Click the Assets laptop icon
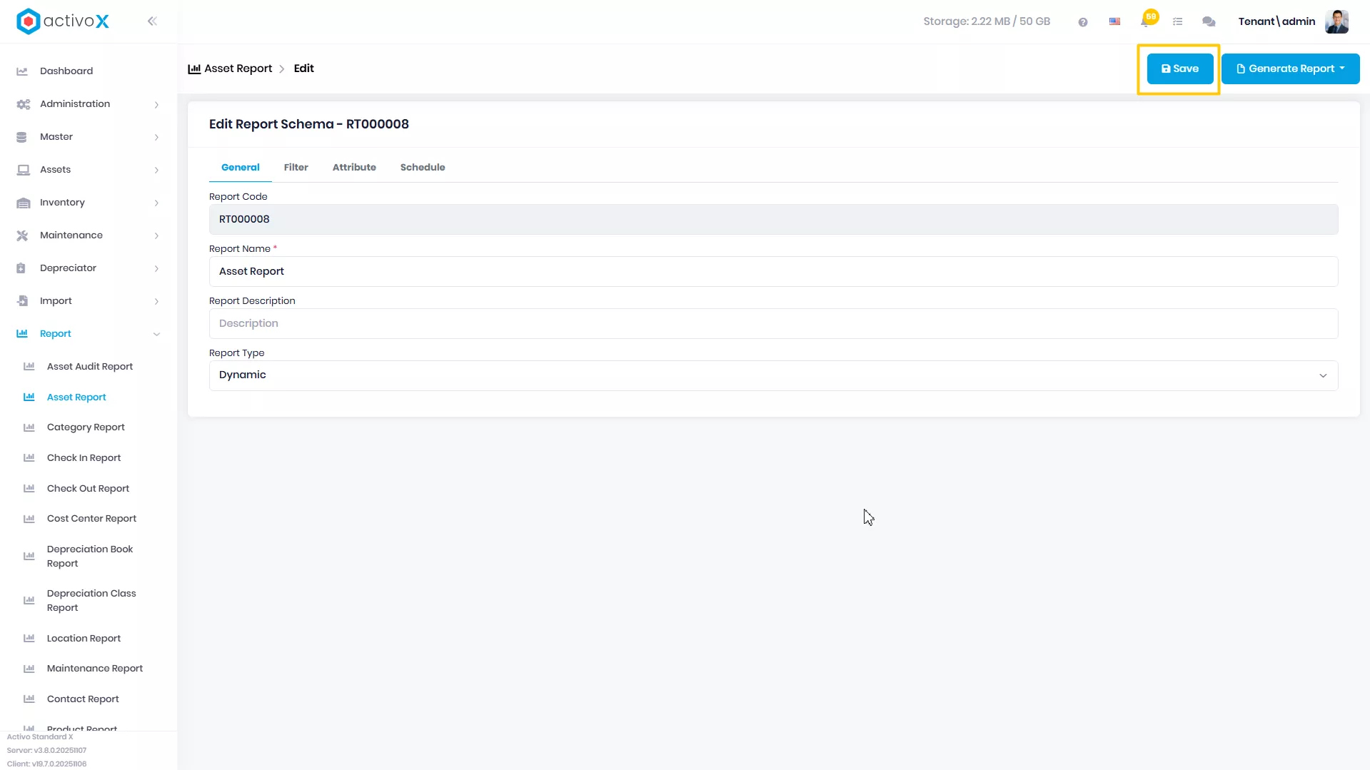The height and width of the screenshot is (770, 1370). [23, 170]
